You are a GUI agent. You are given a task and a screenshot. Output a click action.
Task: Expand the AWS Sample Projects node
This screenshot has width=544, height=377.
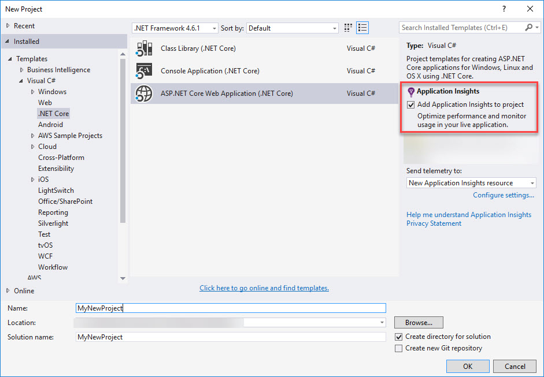tap(32, 136)
